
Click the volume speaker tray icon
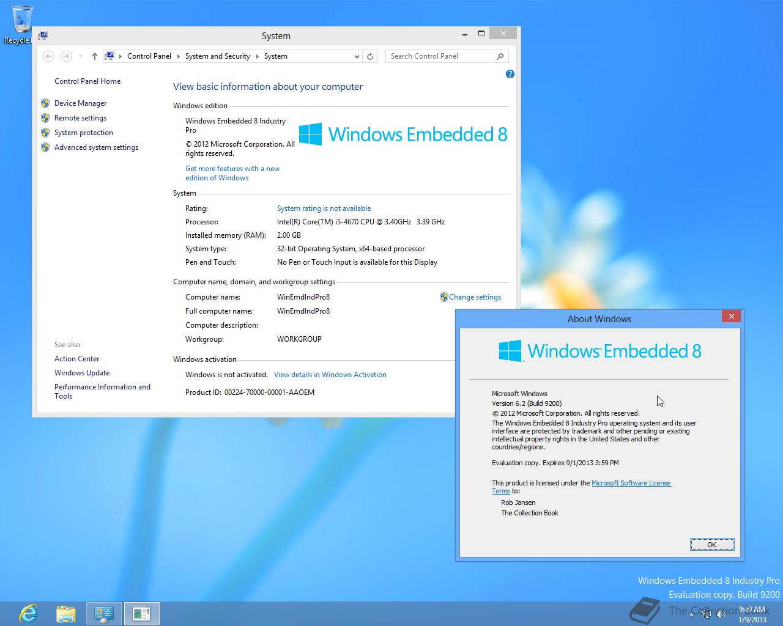[x=721, y=614]
